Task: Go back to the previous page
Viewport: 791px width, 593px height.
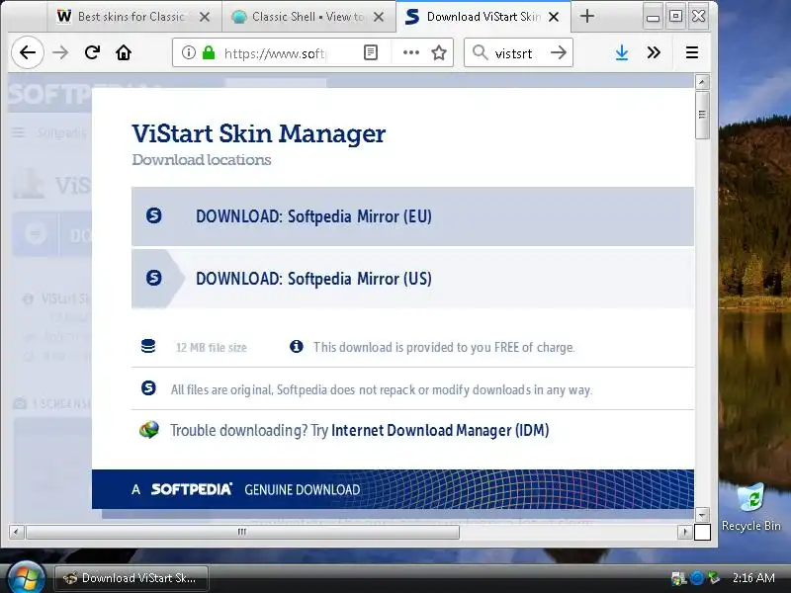Action: pos(28,52)
